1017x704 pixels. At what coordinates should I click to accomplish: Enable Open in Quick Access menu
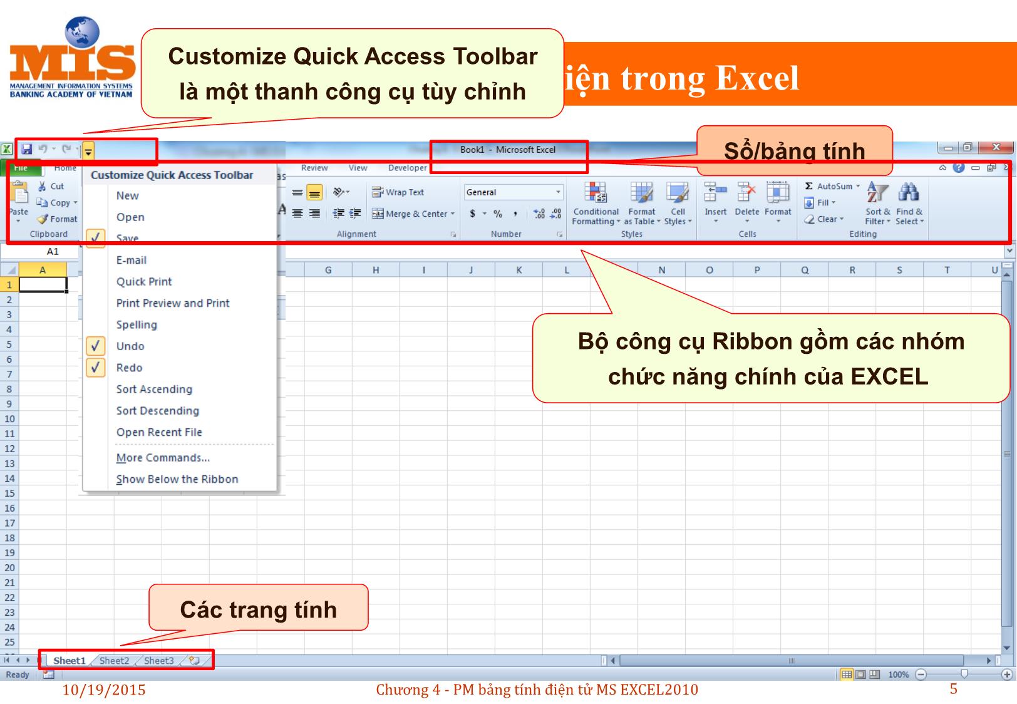tap(180, 217)
